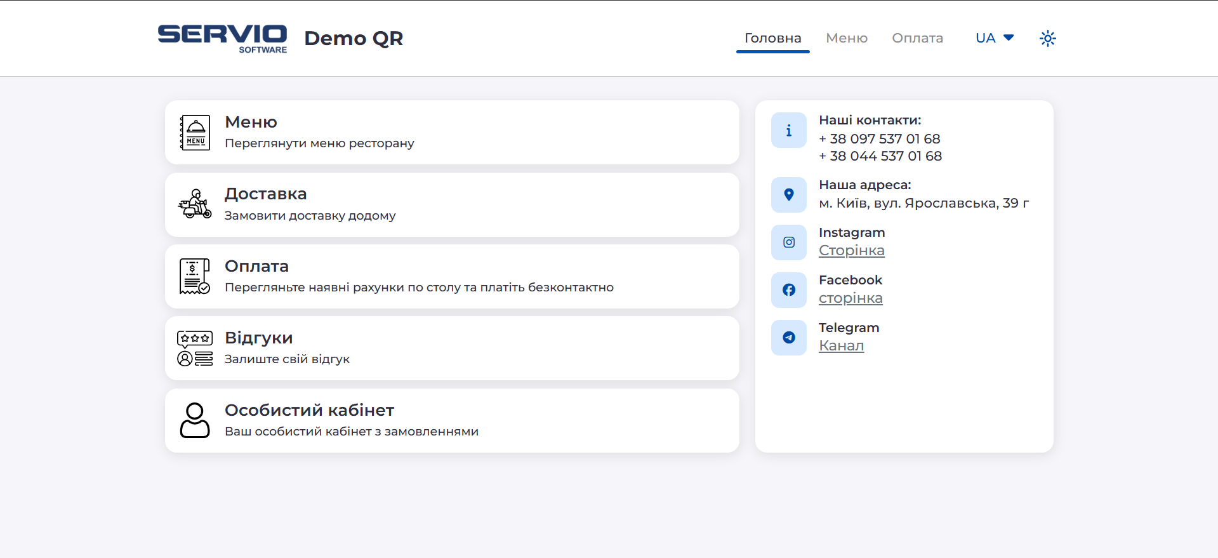Click the Telegram logo icon
Image resolution: width=1218 pixels, height=558 pixels.
(x=788, y=337)
